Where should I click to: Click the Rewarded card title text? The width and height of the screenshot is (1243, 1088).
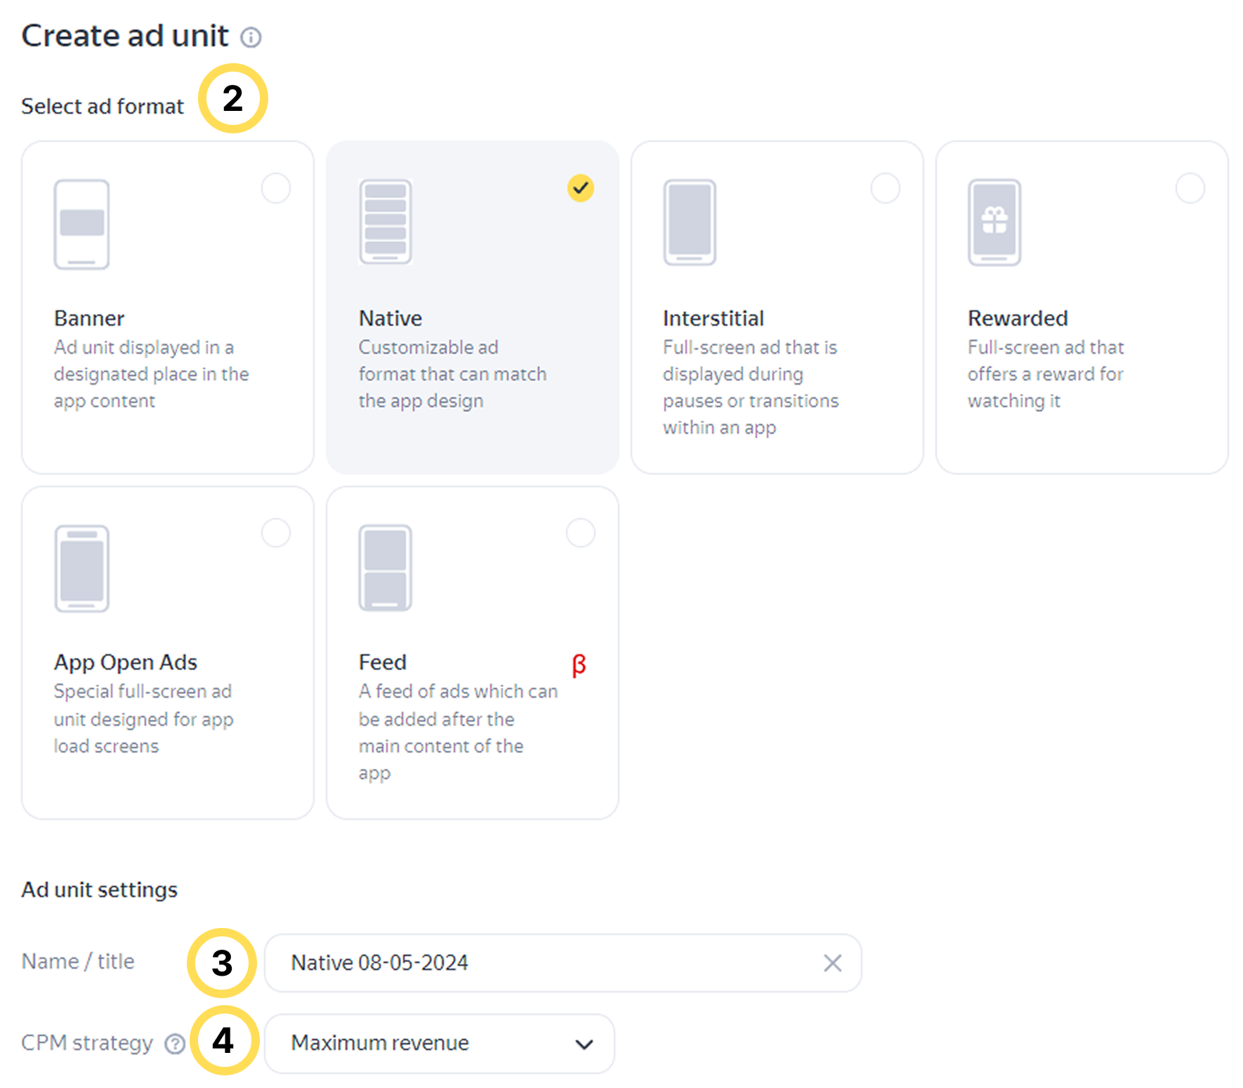click(1018, 318)
